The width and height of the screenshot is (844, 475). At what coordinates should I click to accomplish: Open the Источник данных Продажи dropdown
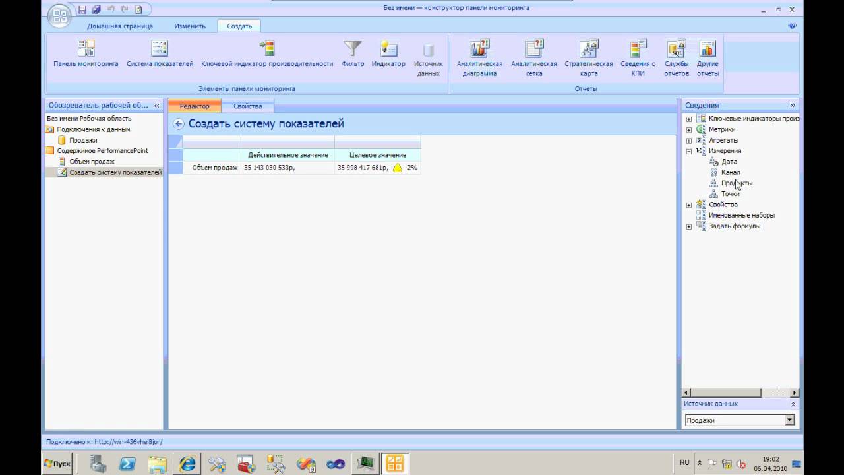790,420
